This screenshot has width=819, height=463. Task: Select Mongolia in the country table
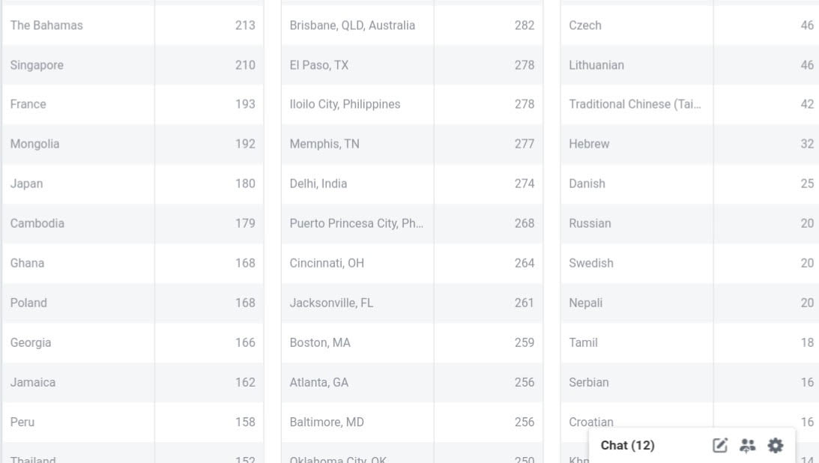[x=35, y=144]
